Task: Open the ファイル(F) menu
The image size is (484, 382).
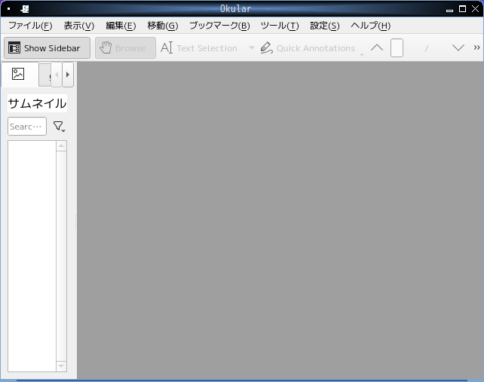Action: tap(30, 26)
